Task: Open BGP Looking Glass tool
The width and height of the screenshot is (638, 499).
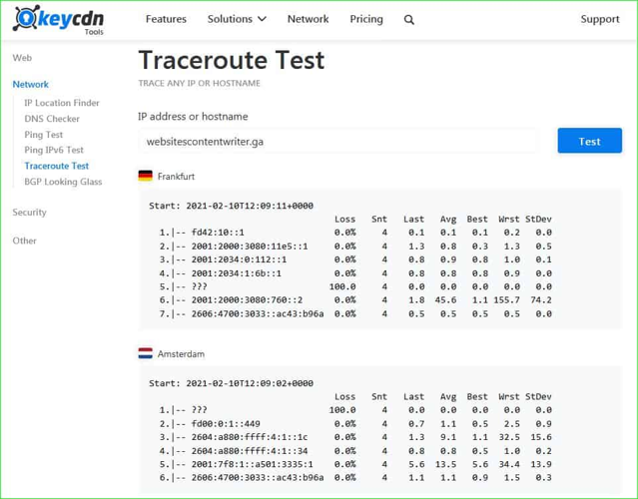Action: (63, 182)
